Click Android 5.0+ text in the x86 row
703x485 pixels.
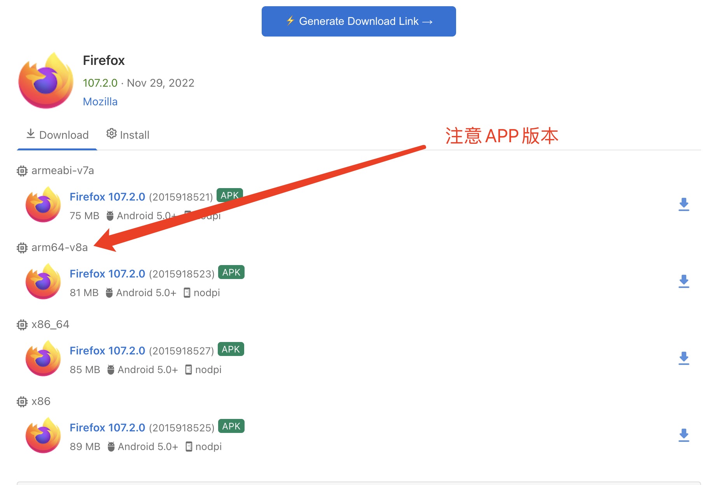[x=148, y=447]
